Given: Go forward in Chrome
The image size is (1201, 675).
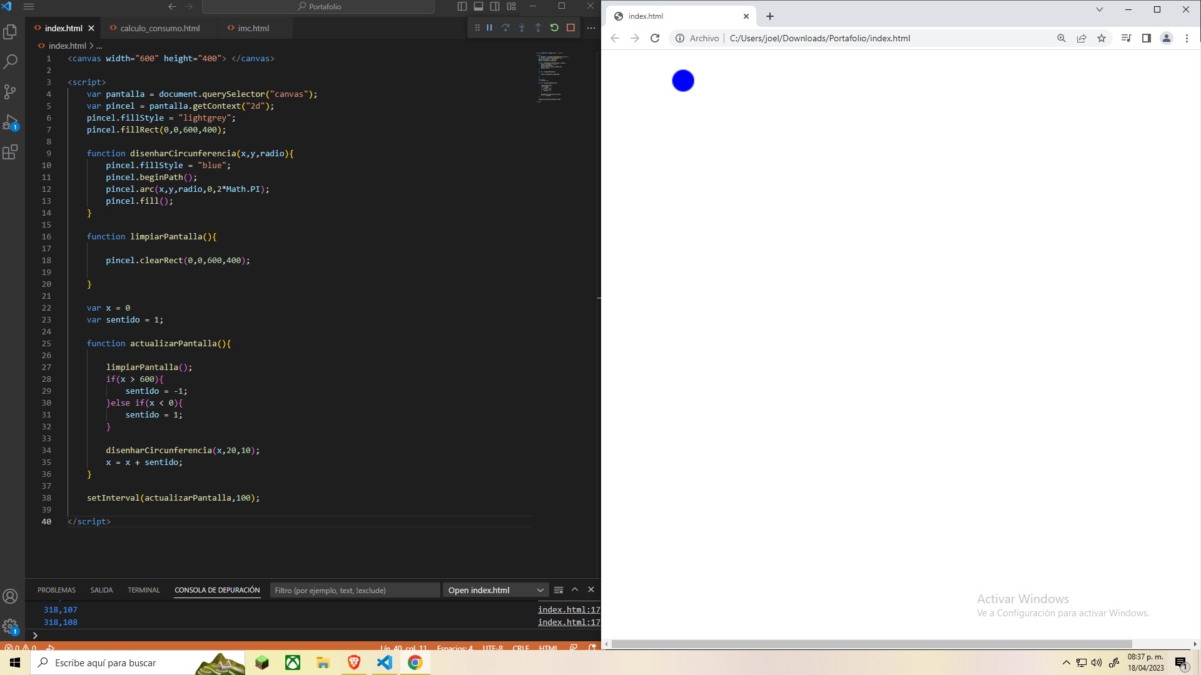Looking at the screenshot, I should [635, 38].
